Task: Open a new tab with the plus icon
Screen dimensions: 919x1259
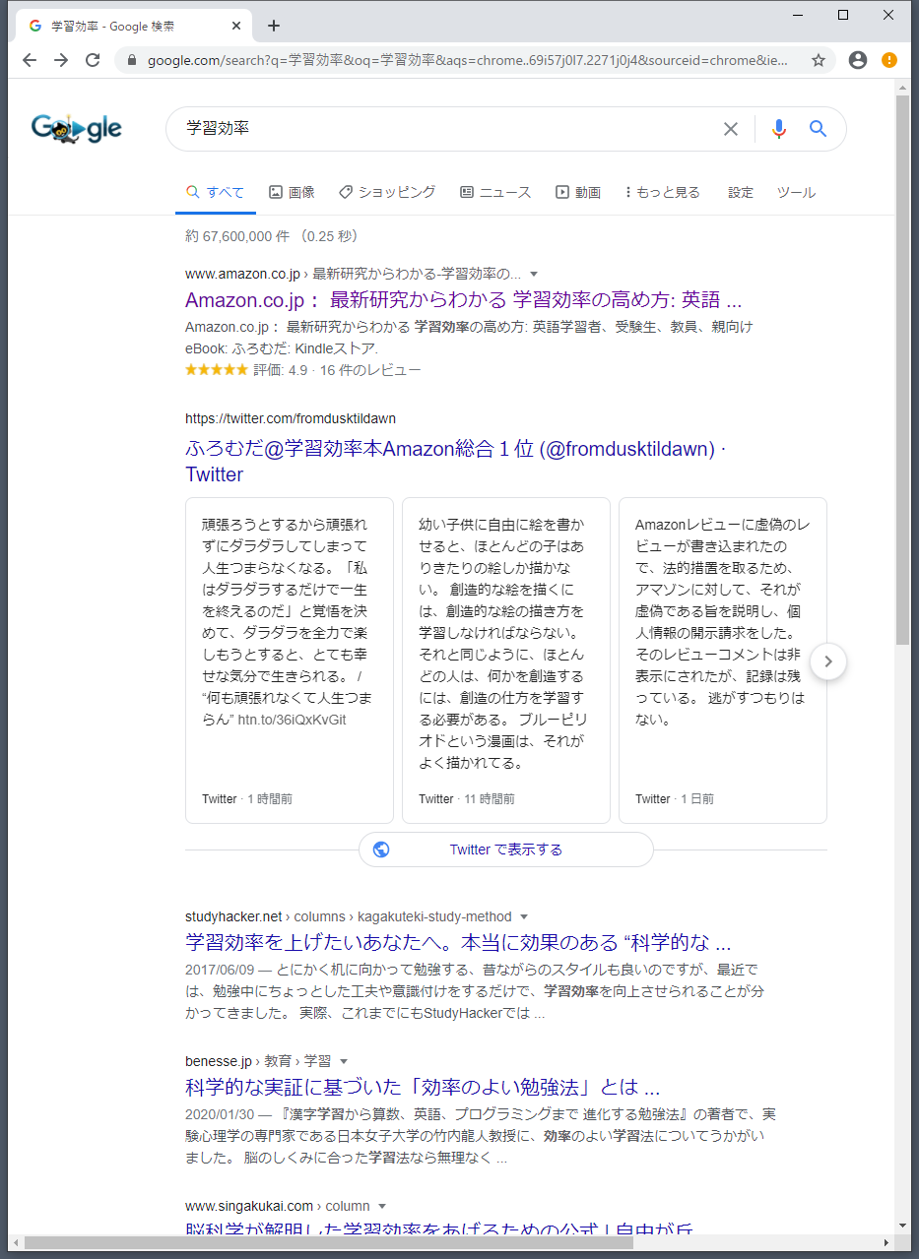Action: tap(274, 26)
